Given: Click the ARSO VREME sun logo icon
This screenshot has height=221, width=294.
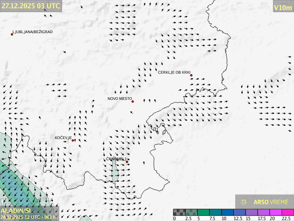Looking at the screenshot, I should 244,202.
